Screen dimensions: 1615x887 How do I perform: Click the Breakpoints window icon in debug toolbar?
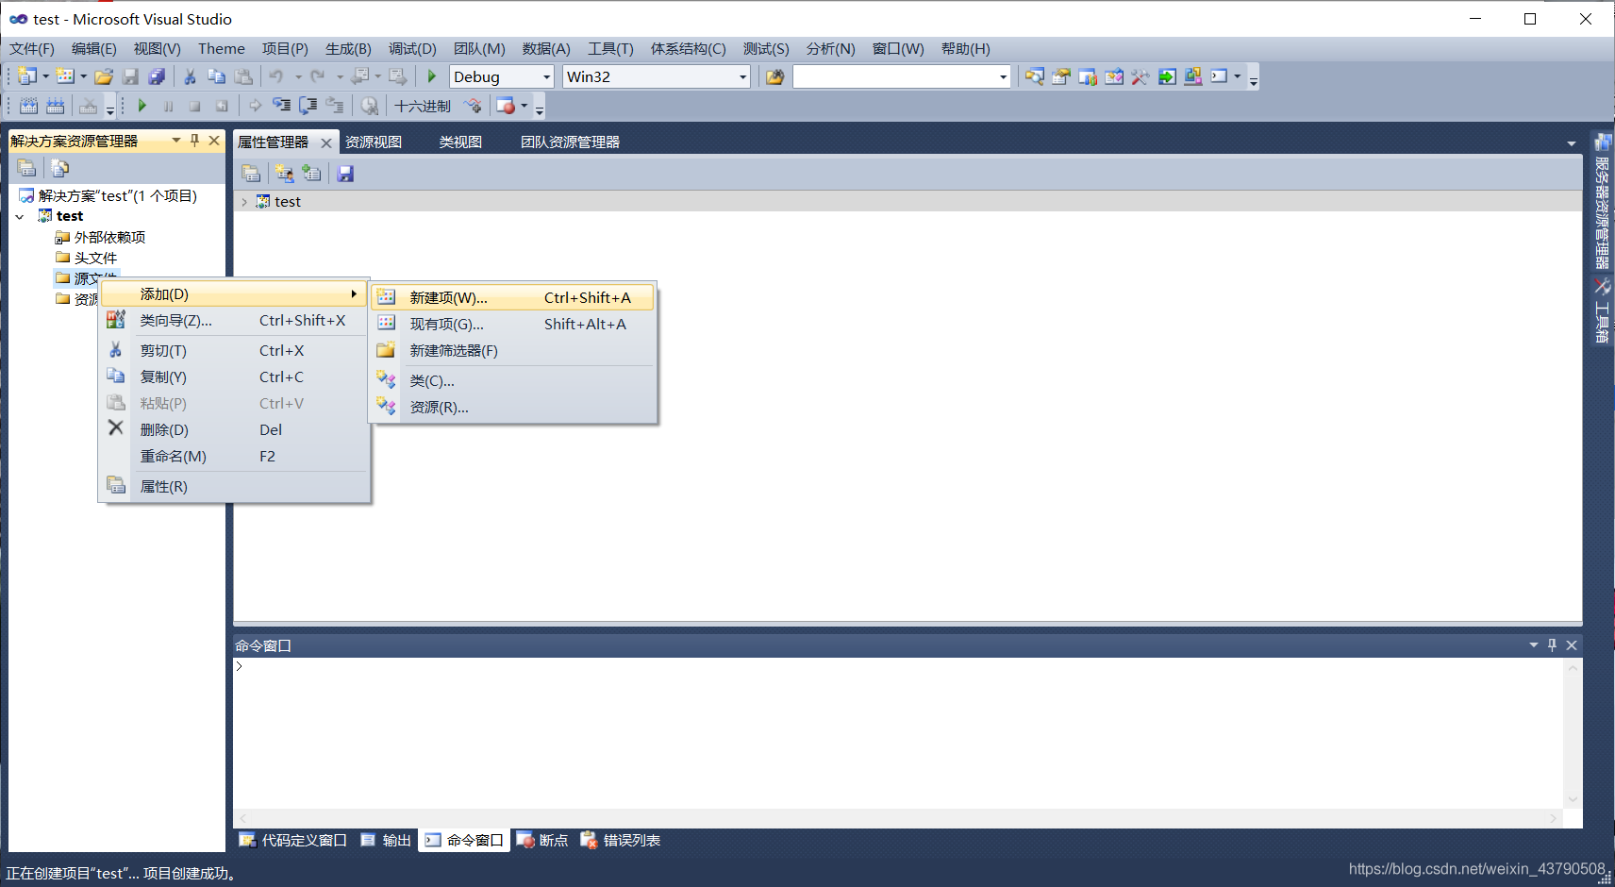pyautogui.click(x=506, y=106)
